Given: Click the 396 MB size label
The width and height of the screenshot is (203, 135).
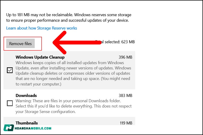Looking at the screenshot, I should [x=125, y=57].
